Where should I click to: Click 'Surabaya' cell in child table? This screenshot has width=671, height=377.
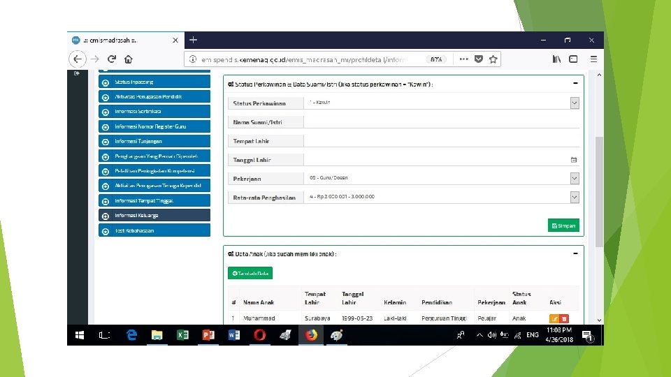tap(317, 318)
